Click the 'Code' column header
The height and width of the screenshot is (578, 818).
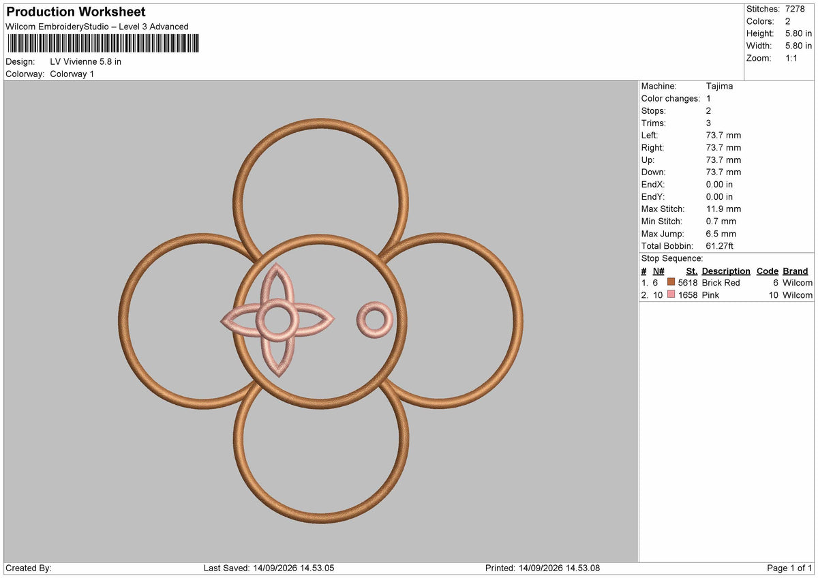point(768,271)
